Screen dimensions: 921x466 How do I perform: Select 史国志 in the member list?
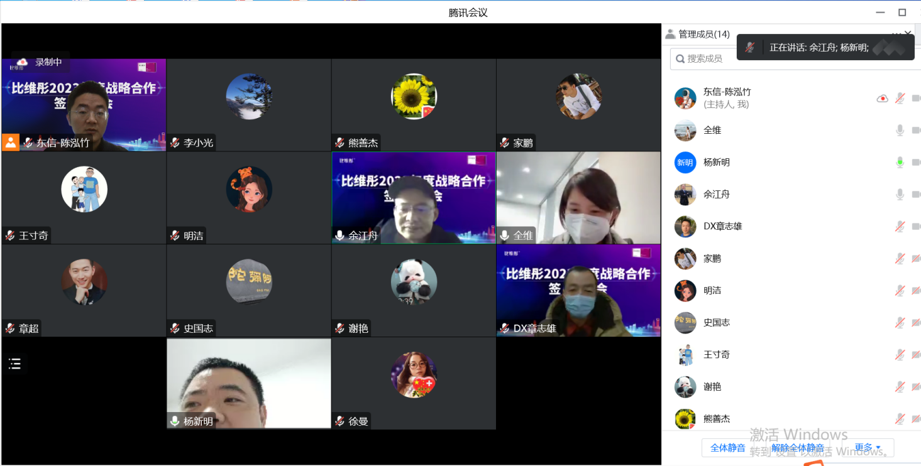point(716,322)
